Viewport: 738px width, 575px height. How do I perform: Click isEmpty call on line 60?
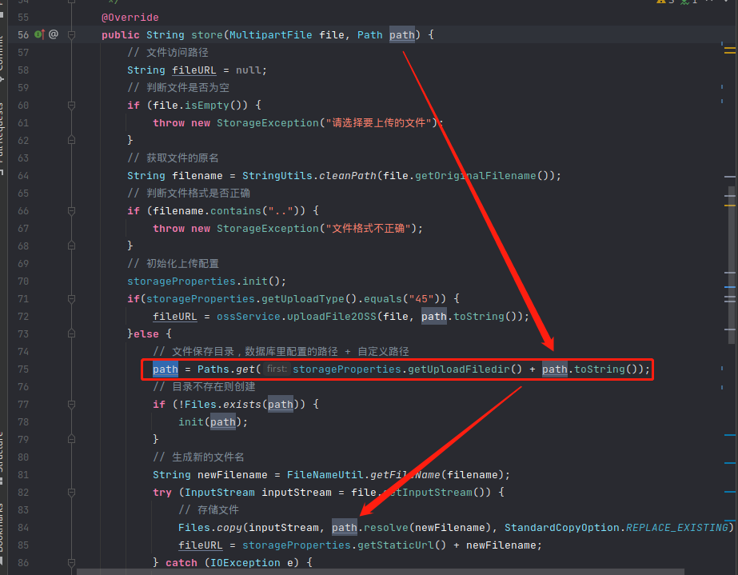click(x=206, y=105)
